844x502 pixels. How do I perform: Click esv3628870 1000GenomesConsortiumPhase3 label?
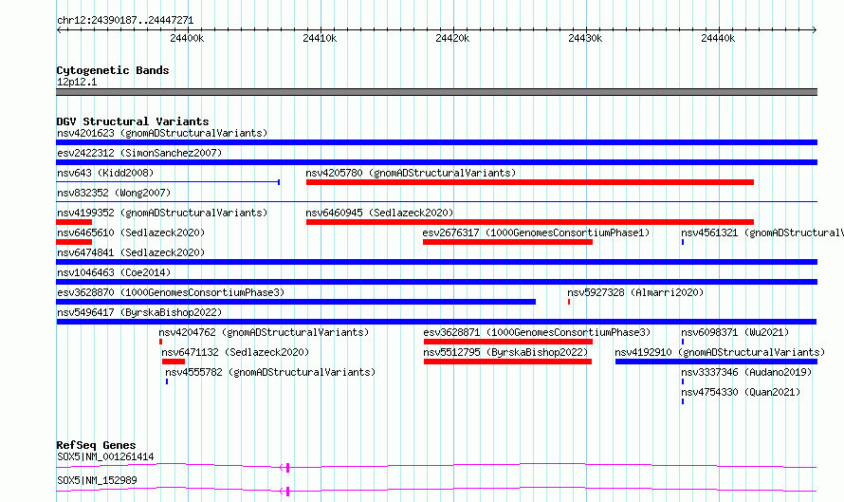tap(171, 292)
